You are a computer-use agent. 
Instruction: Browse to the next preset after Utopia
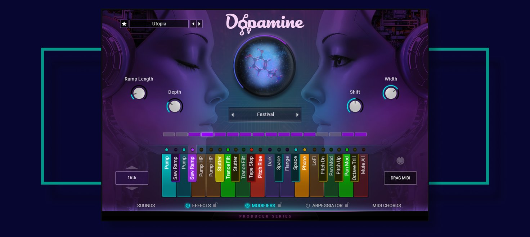click(x=200, y=23)
